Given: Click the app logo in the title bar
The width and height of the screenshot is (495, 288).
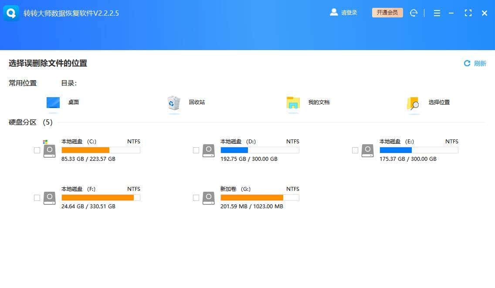Looking at the screenshot, I should point(10,13).
